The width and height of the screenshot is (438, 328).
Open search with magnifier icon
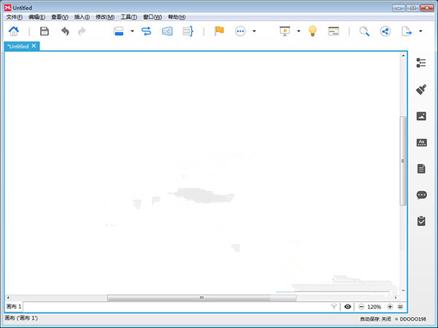click(x=364, y=31)
